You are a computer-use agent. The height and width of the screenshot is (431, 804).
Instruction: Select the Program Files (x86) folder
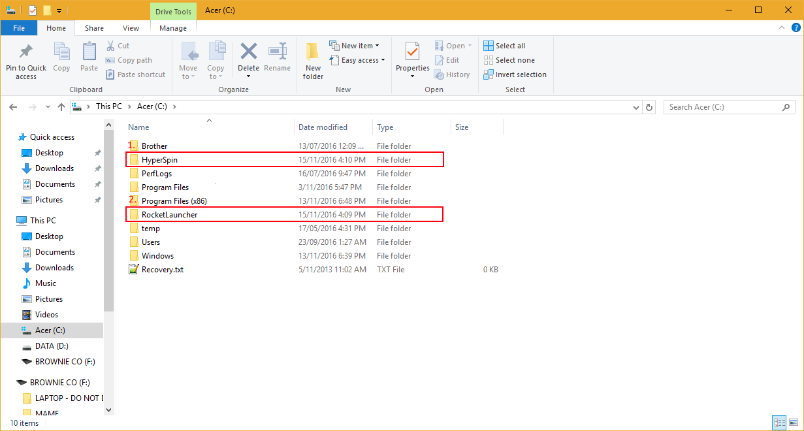click(174, 201)
